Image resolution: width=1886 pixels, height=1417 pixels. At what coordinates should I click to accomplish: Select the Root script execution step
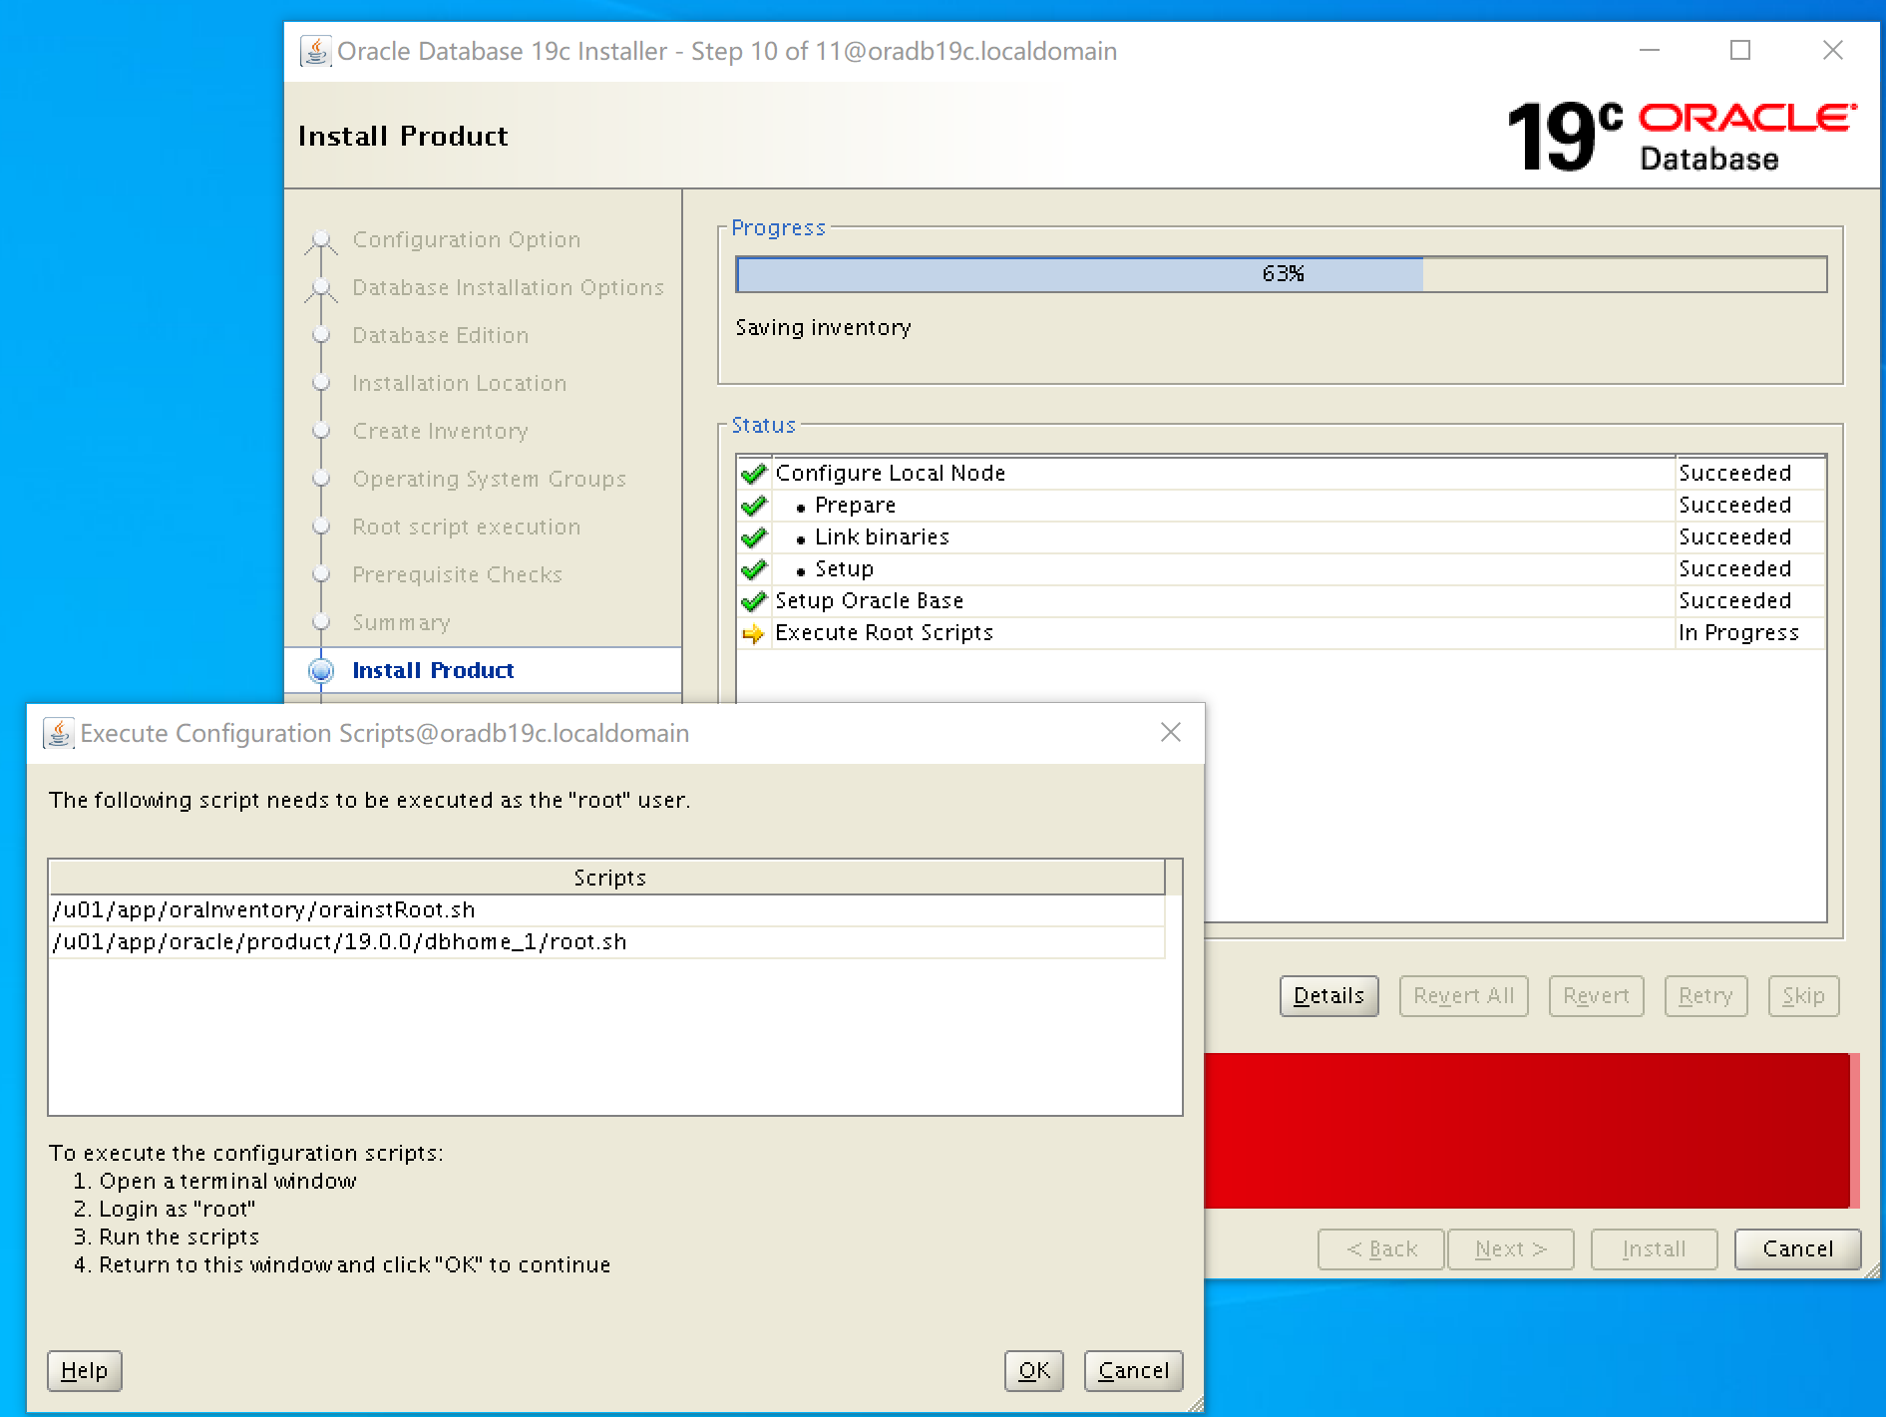coord(467,527)
